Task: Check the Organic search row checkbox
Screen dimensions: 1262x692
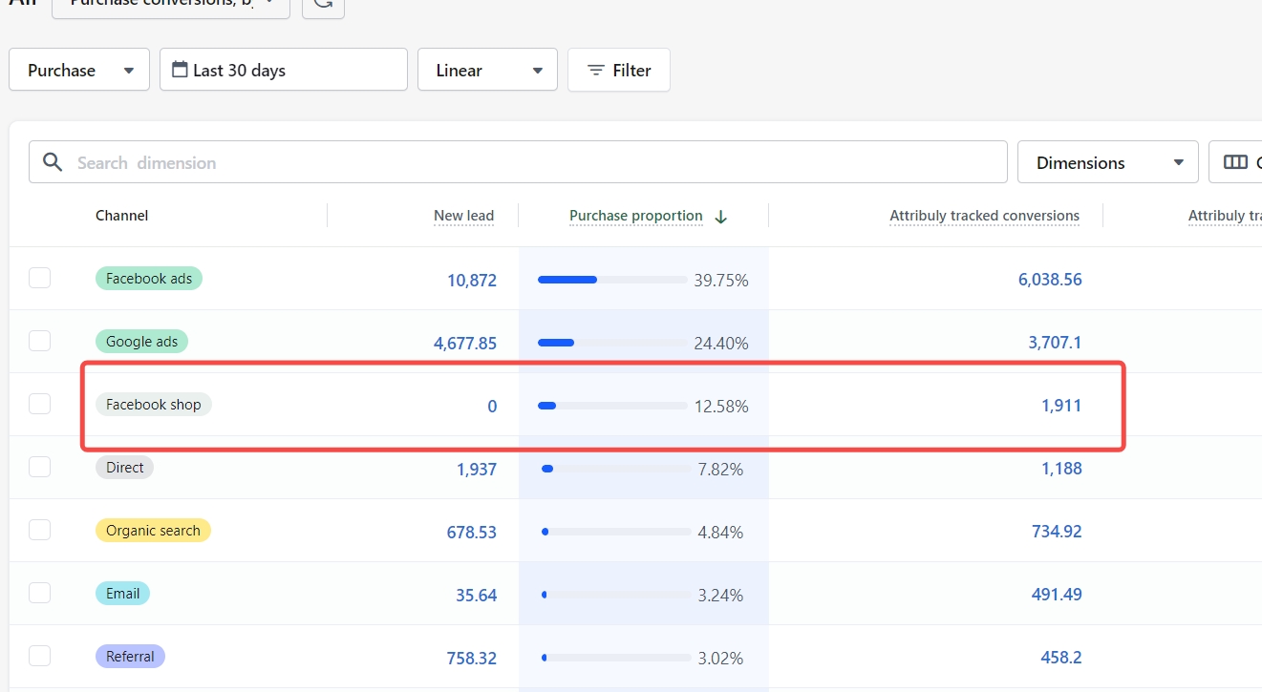Action: [x=39, y=530]
